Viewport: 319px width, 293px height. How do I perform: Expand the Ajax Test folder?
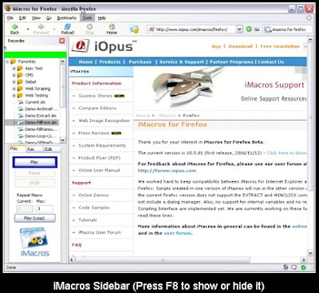(14, 69)
